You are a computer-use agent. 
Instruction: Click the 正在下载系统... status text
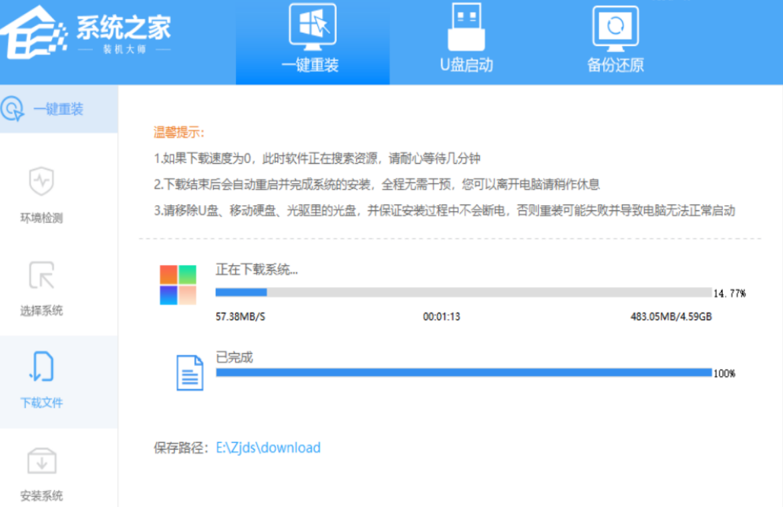click(x=257, y=270)
